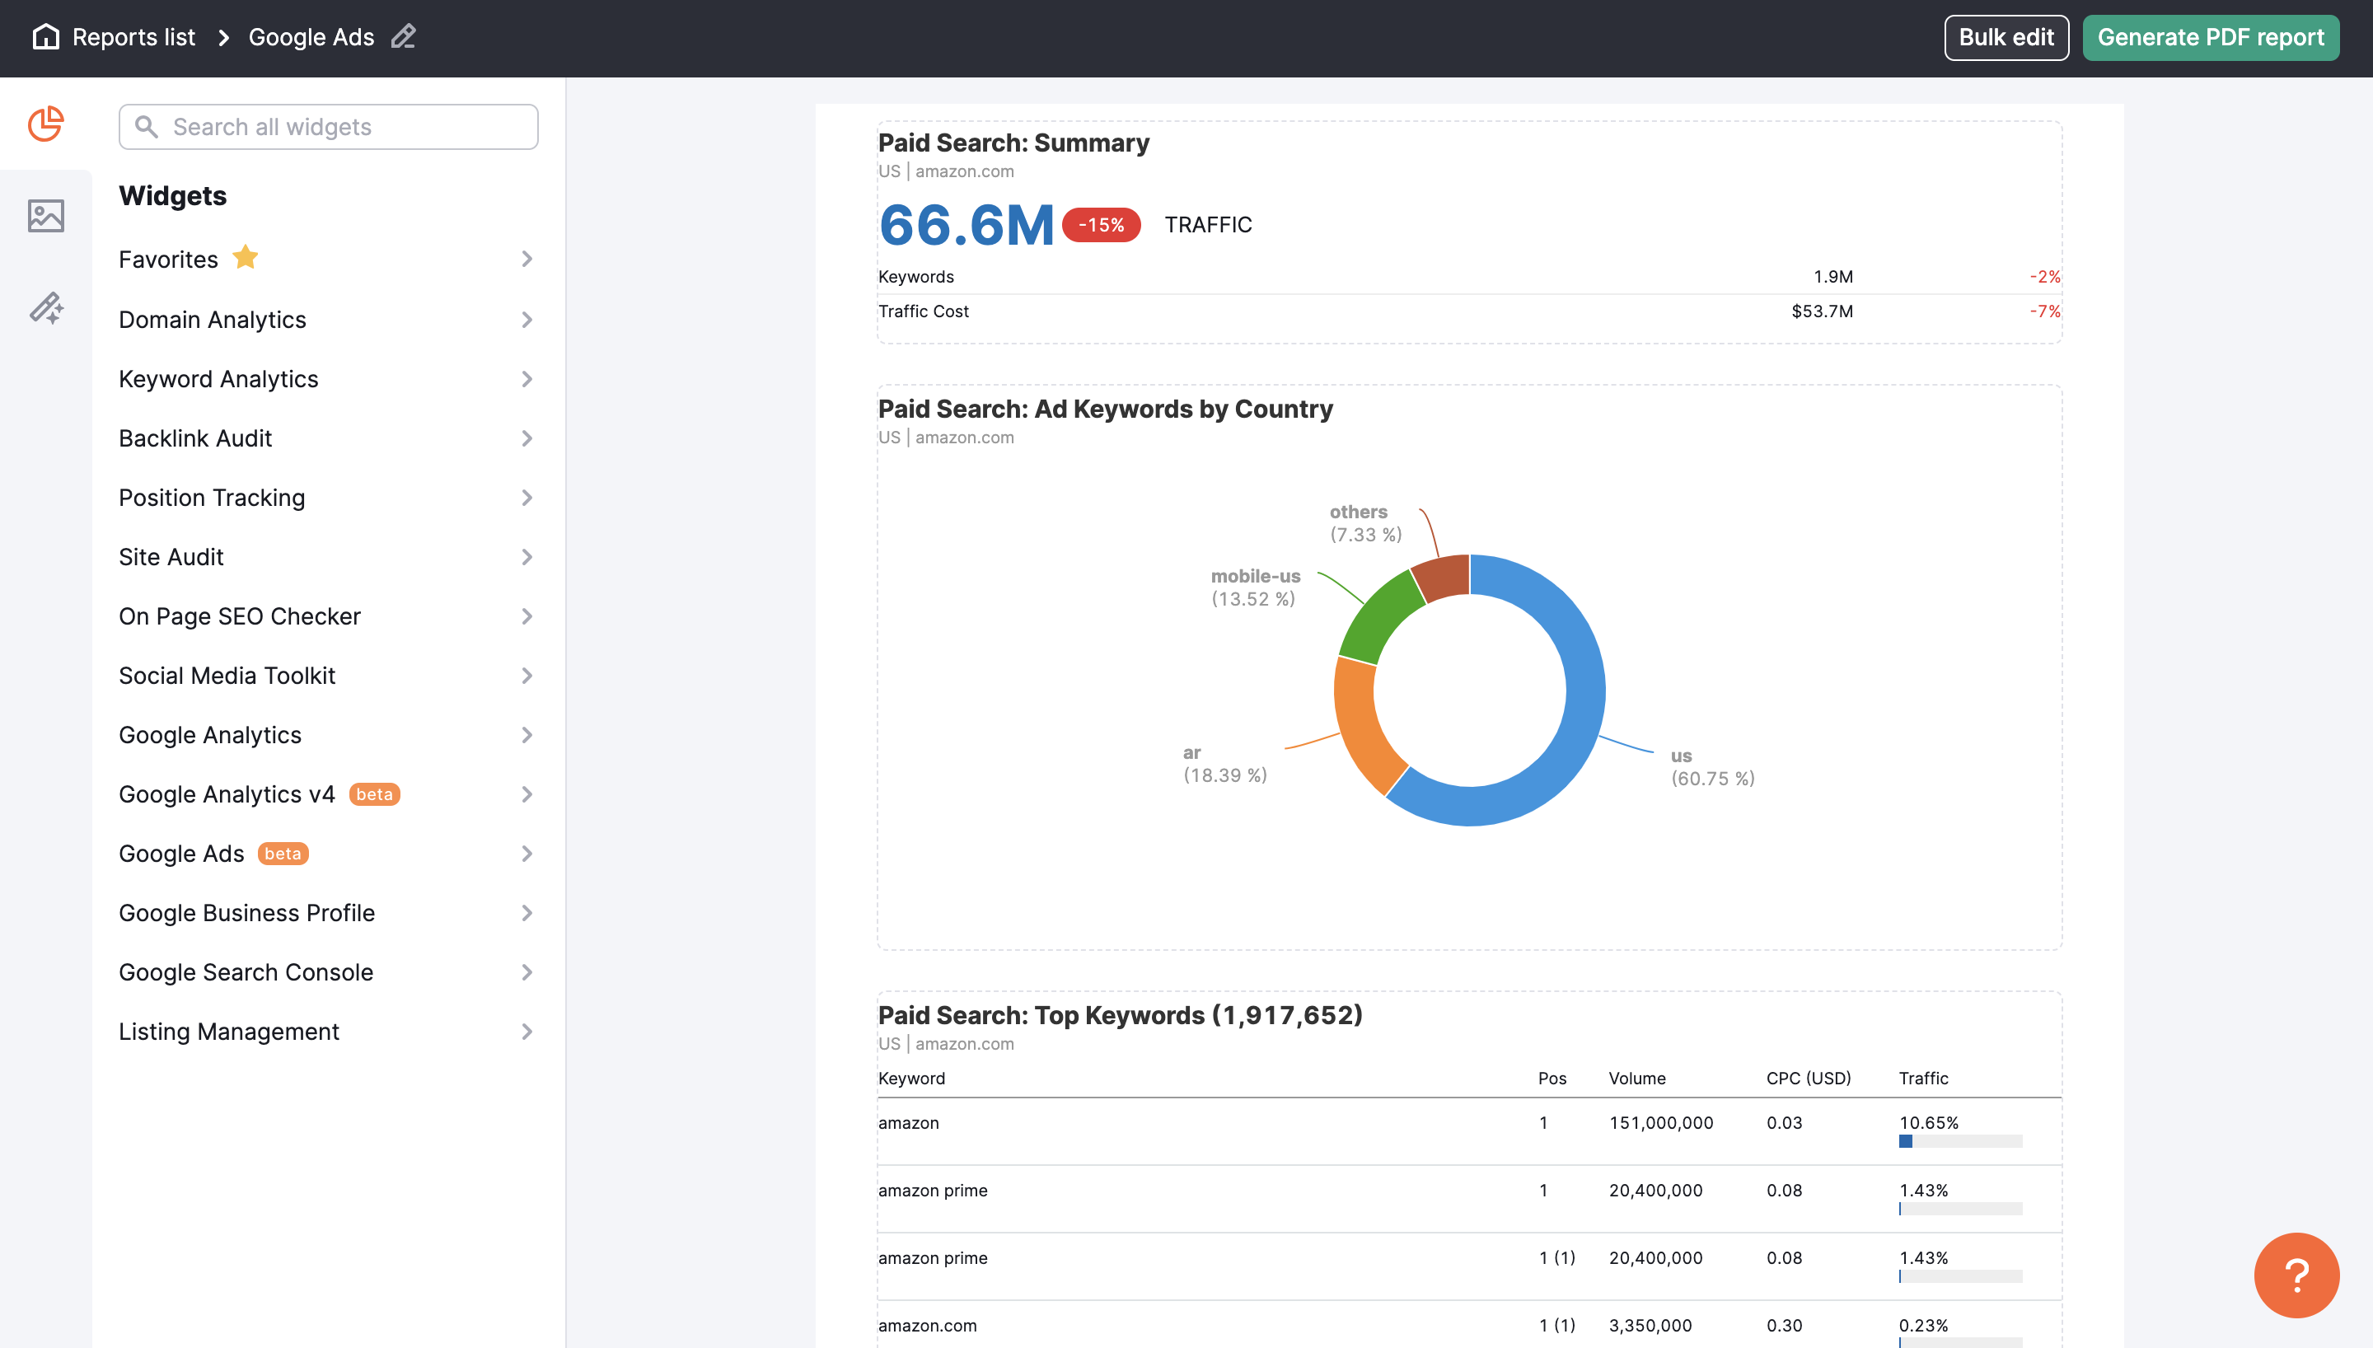Viewport: 2373px width, 1348px height.
Task: Expand the Google Analytics v4 chevron
Action: click(x=527, y=793)
